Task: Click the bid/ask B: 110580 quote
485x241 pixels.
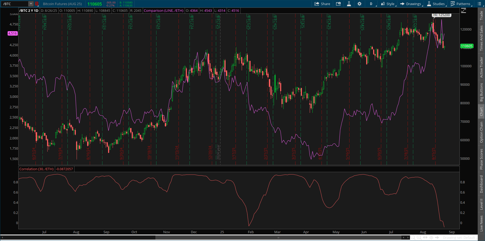Action: pyautogui.click(x=126, y=2)
